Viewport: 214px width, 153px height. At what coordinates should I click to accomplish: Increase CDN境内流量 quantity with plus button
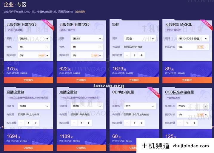coord(141,123)
